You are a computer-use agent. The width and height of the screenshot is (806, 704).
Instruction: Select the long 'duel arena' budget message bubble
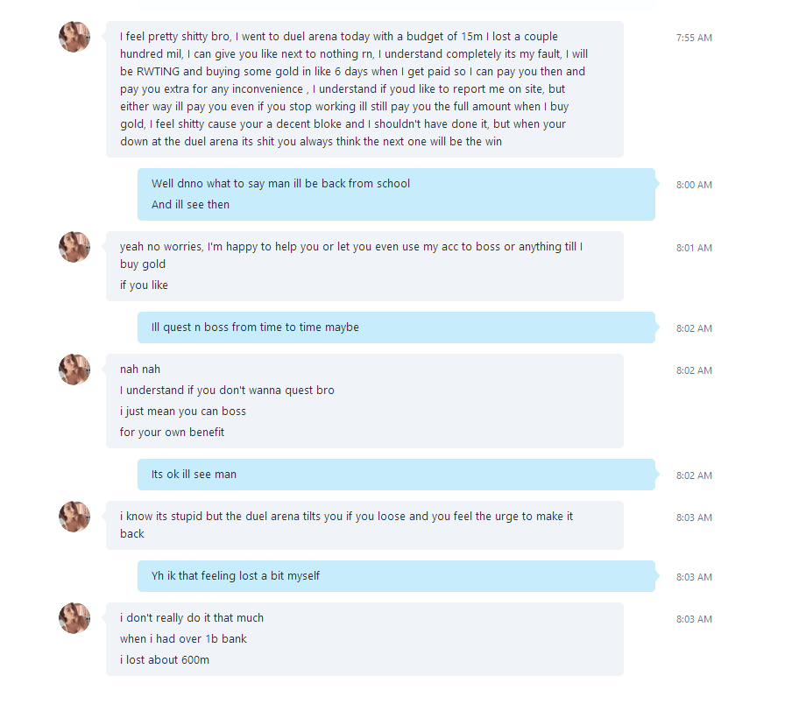pos(364,89)
